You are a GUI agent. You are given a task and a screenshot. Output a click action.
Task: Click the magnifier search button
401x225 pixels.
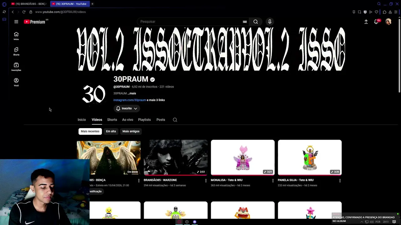tap(256, 22)
